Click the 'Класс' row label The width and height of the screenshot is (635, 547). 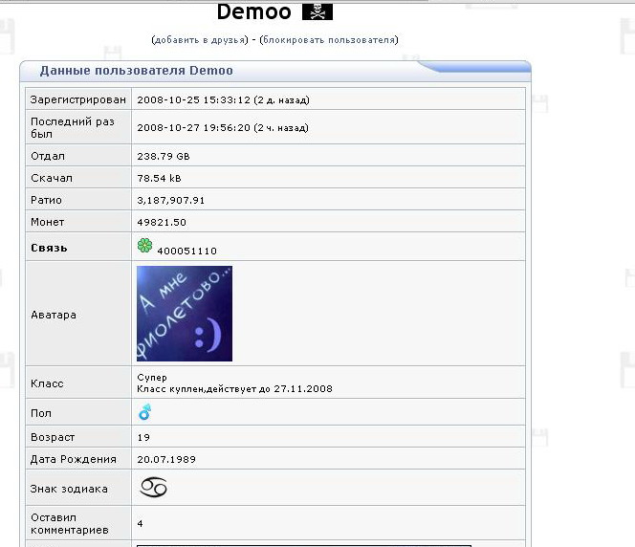pos(47,383)
